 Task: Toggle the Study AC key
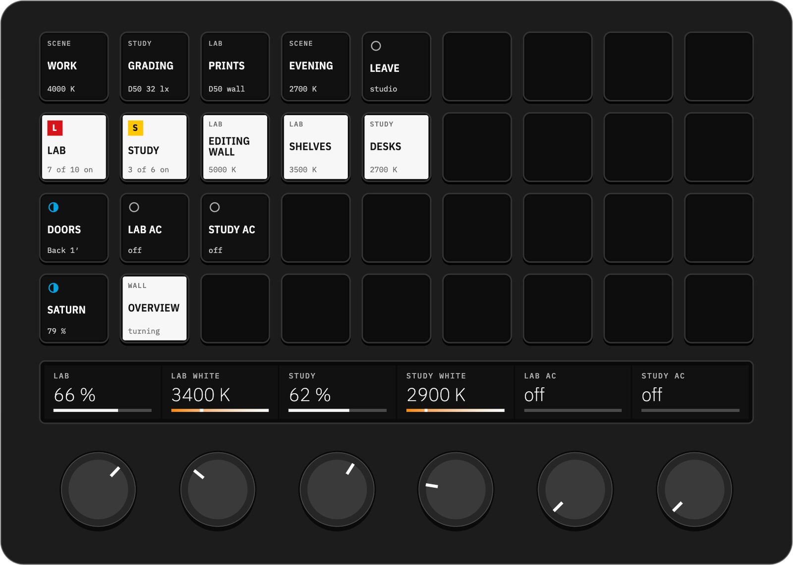tap(235, 228)
